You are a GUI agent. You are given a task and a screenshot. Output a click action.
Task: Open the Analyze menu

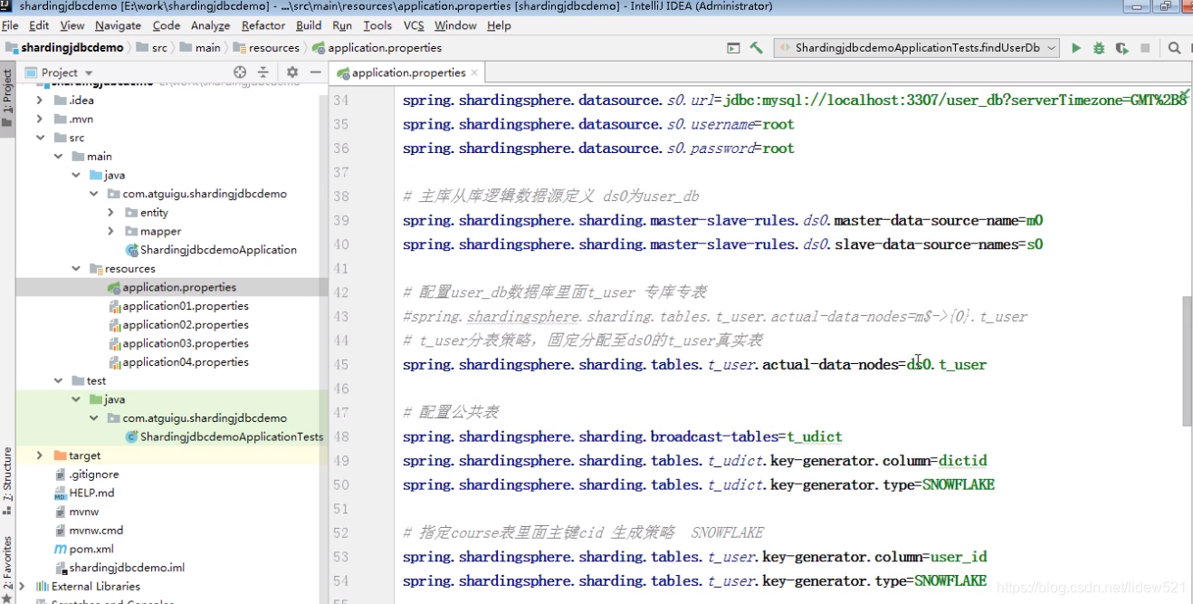pos(211,25)
